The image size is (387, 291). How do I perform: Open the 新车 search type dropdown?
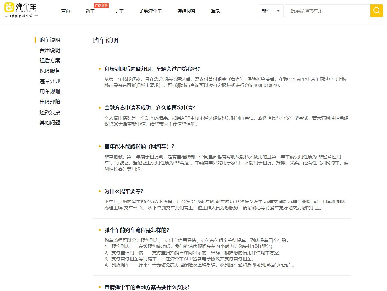coord(271,11)
